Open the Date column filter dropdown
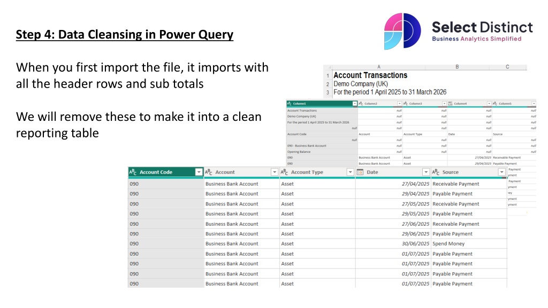The height and width of the screenshot is (308, 548). click(426, 172)
